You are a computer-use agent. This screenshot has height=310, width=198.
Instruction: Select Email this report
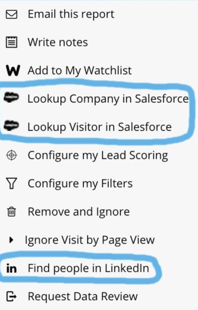71,14
